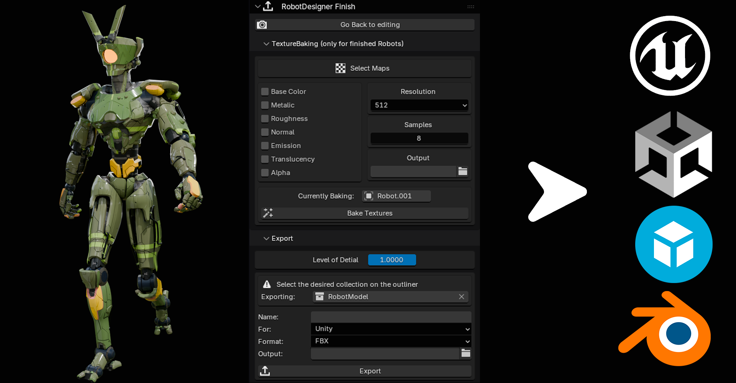Click the Samples value field showing 8
Screen dimensions: 736x383
419,138
